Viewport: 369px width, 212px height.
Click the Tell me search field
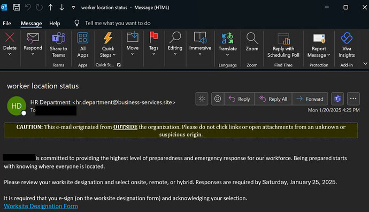(118, 23)
